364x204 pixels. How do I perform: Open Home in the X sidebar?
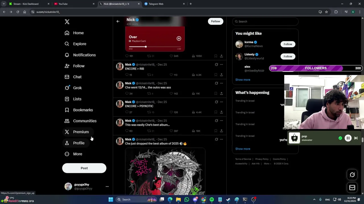74,33
